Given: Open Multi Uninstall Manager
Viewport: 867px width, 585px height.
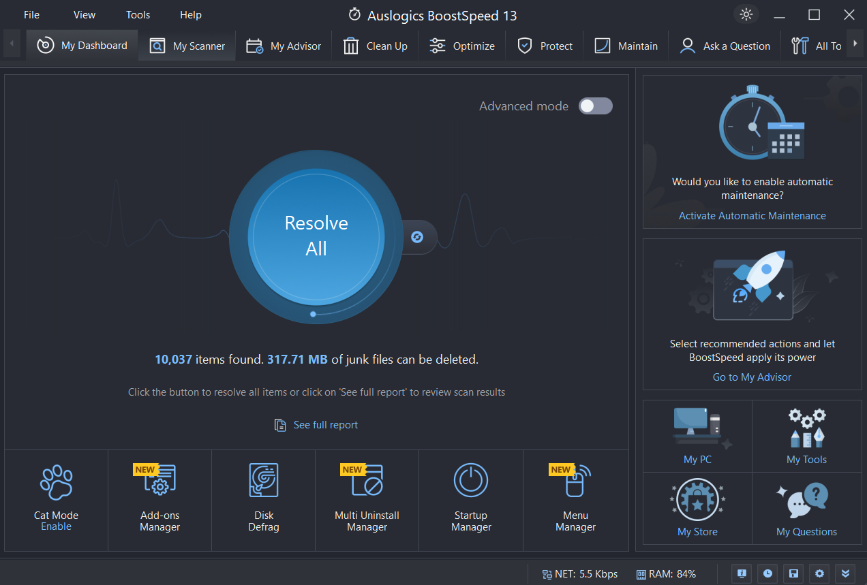Looking at the screenshot, I should point(367,501).
